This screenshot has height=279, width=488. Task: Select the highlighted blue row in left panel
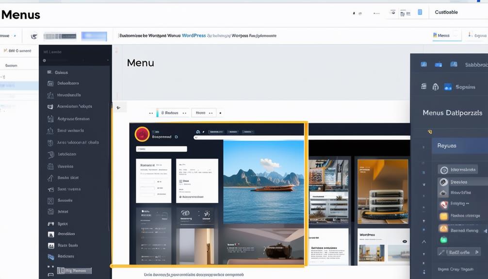click(19, 85)
